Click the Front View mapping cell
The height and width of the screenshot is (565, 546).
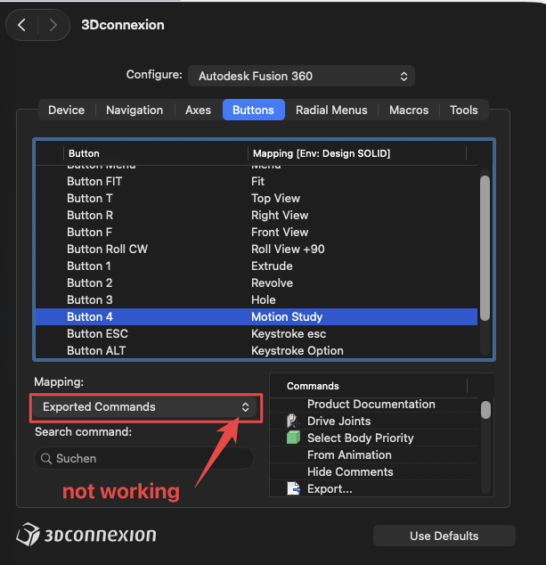click(x=280, y=232)
